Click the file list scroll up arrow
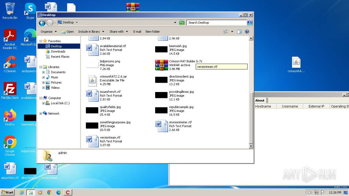 [x=251, y=38]
